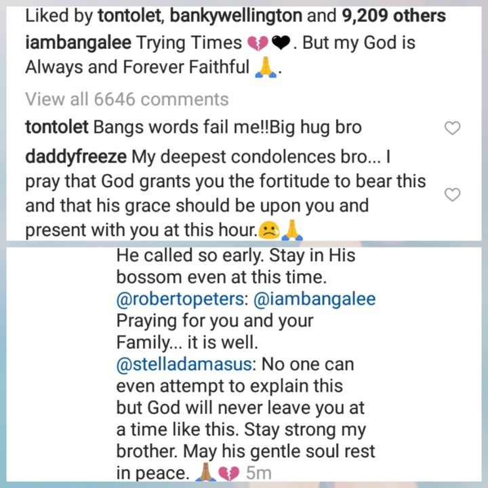Tap the @robertopeters mention

181,299
